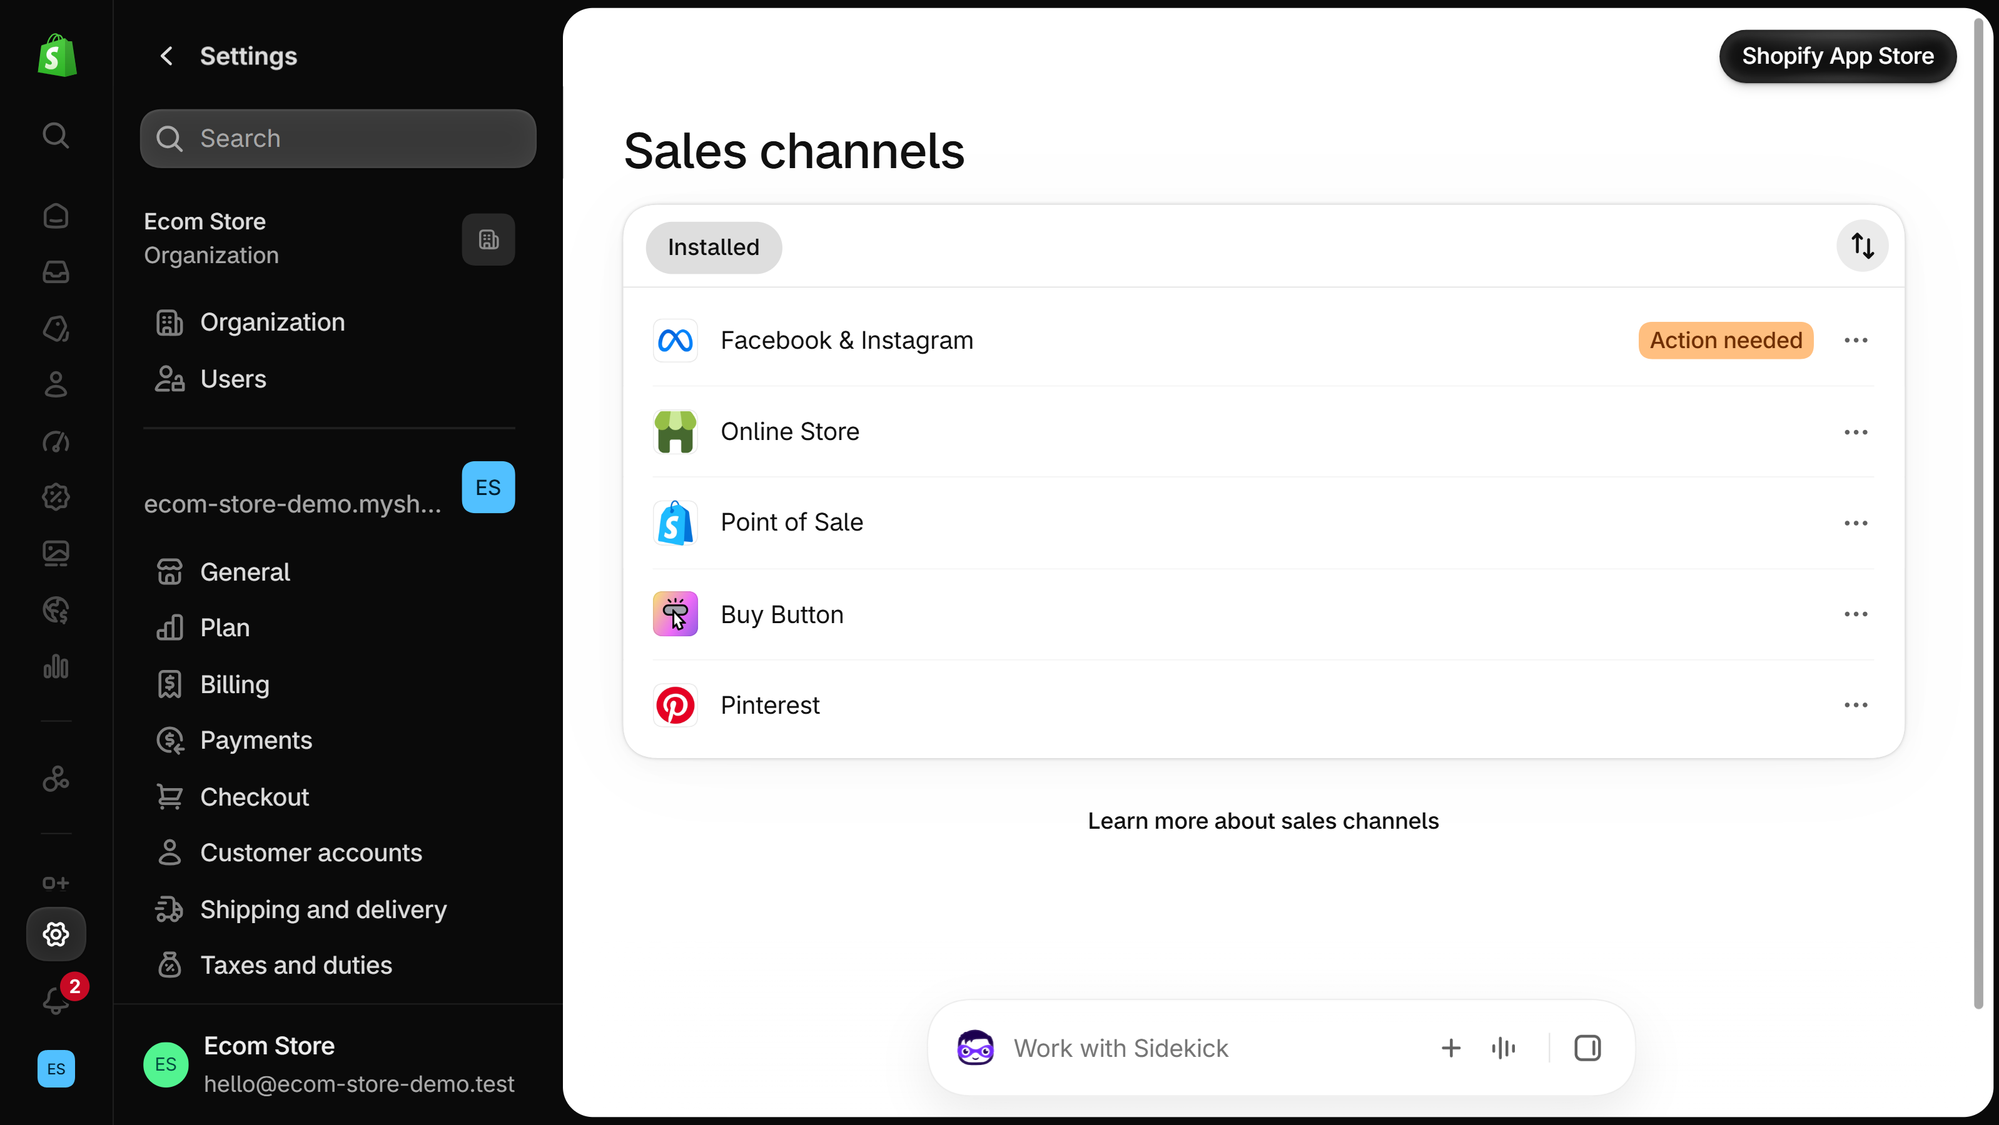Click the add apps plus icon in the rail

(x=55, y=883)
